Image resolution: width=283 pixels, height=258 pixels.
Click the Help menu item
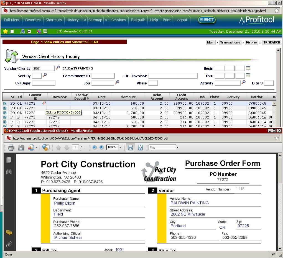click(x=154, y=20)
